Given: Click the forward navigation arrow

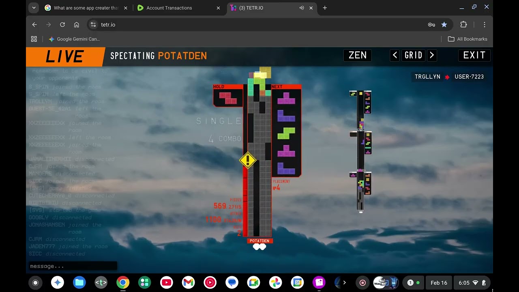Looking at the screenshot, I should [49, 25].
